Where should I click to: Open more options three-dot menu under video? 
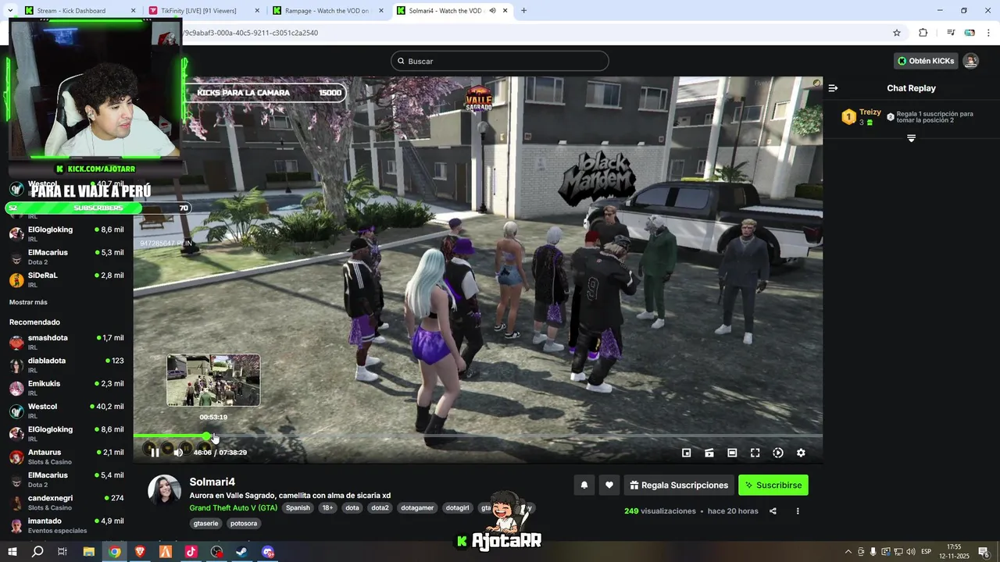pyautogui.click(x=798, y=511)
